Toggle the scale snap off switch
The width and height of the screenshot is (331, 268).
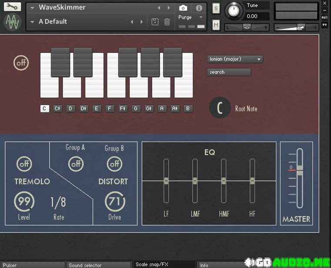point(21,63)
